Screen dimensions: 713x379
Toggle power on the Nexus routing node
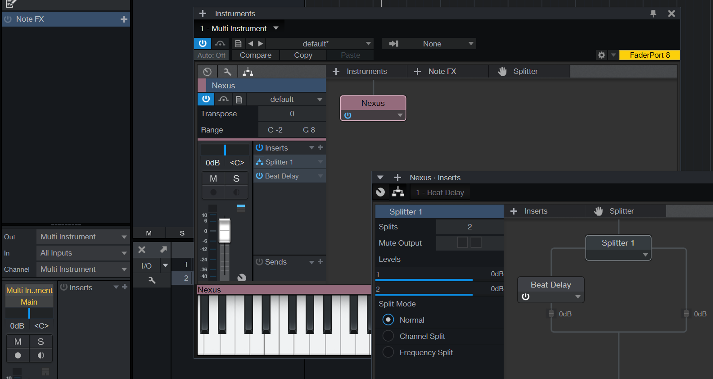pos(348,115)
